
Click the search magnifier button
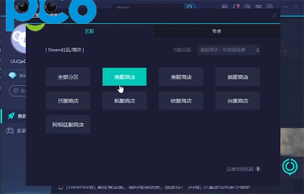[189, 7]
